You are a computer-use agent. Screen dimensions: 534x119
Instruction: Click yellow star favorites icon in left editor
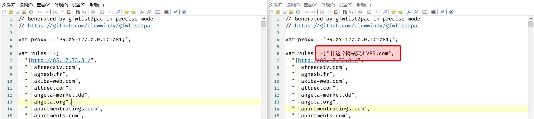pyautogui.click(x=127, y=12)
